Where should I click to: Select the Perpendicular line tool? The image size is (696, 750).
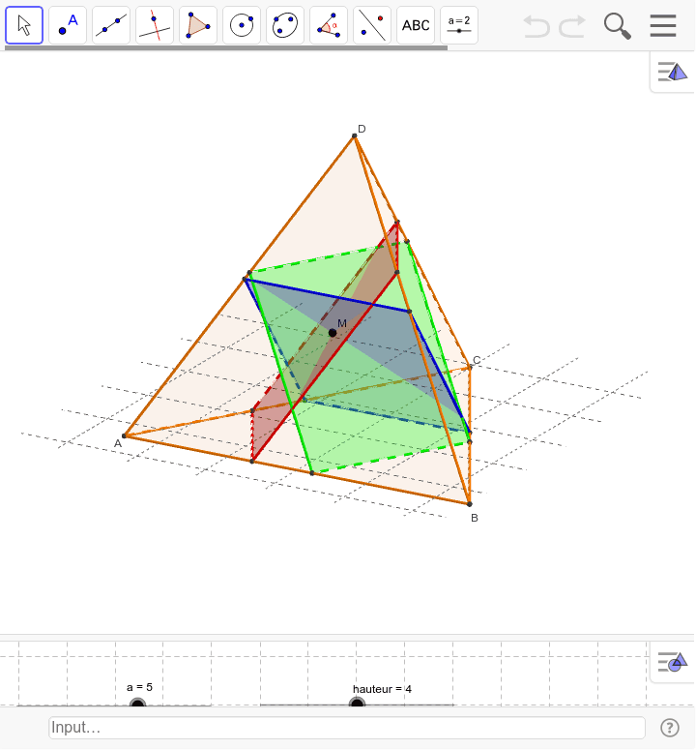coord(155,25)
